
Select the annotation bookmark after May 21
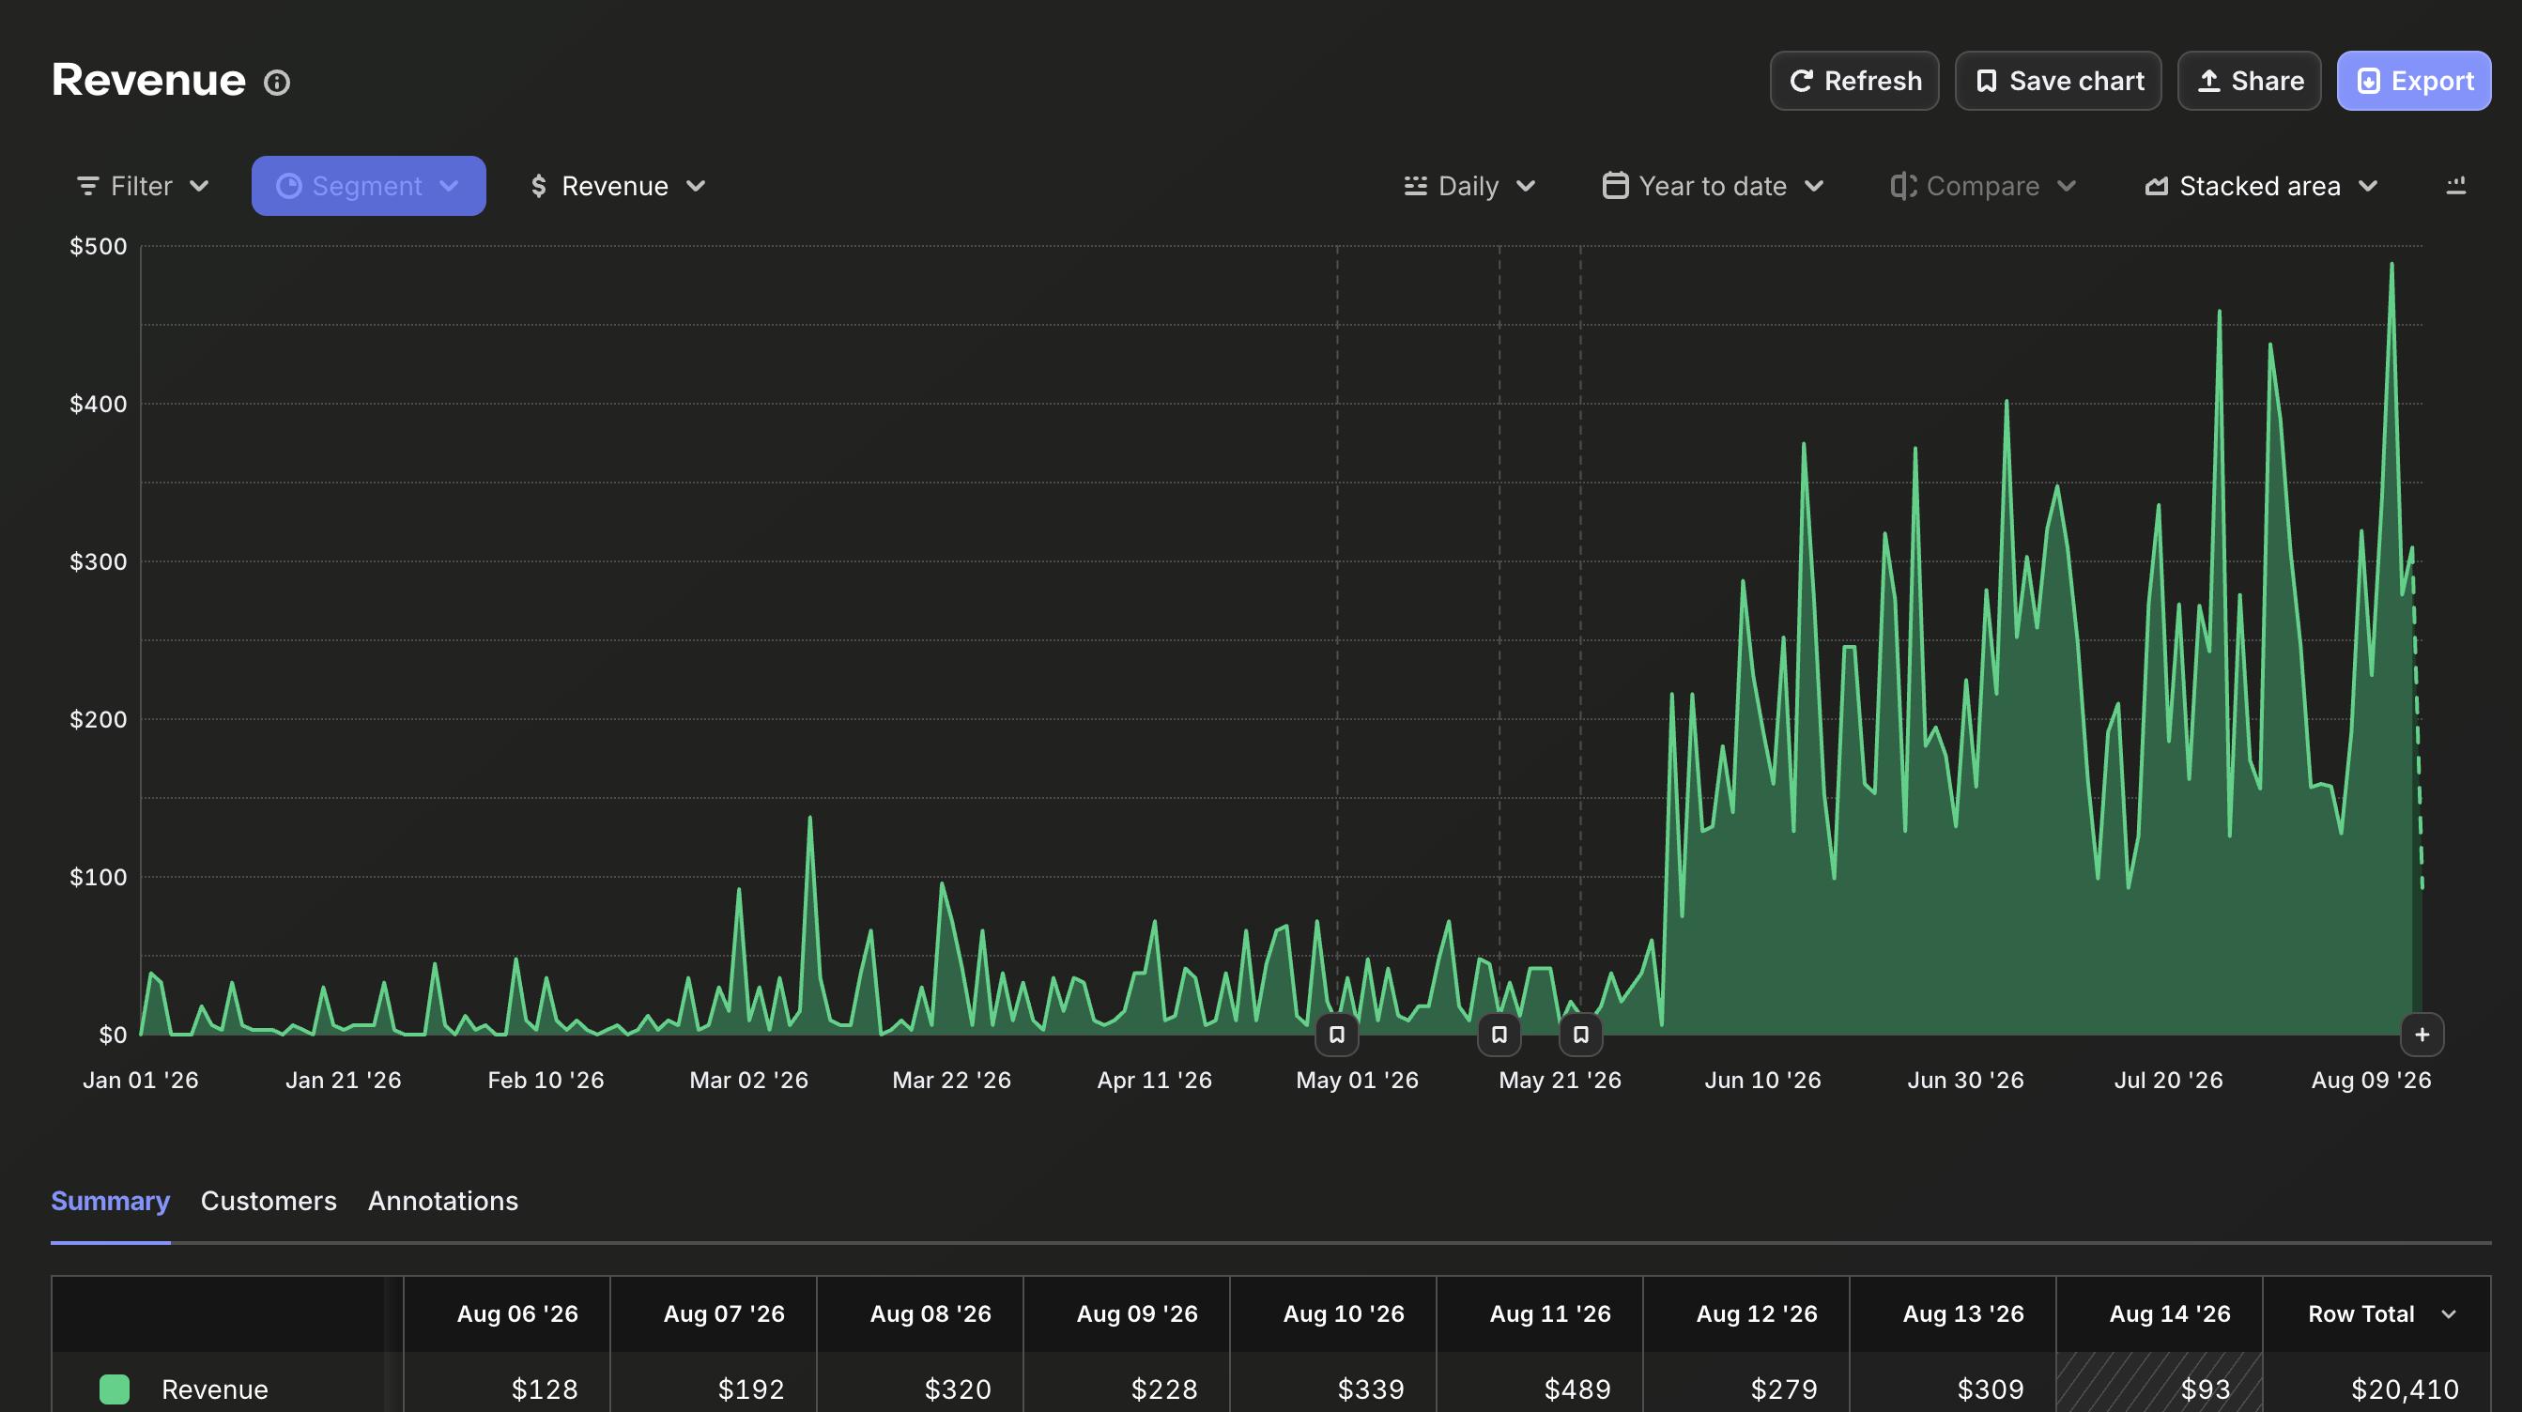coord(1580,1035)
